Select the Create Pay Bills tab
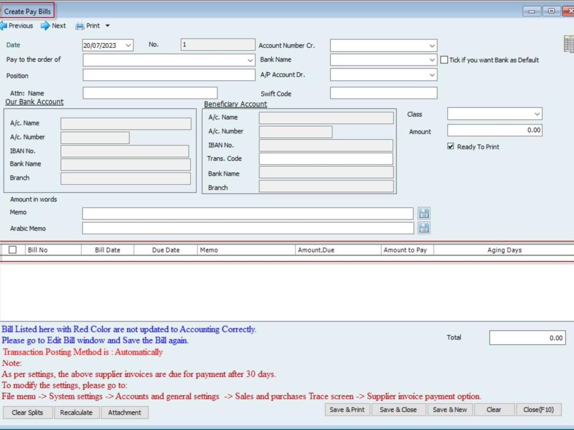The image size is (574, 430). coord(27,11)
